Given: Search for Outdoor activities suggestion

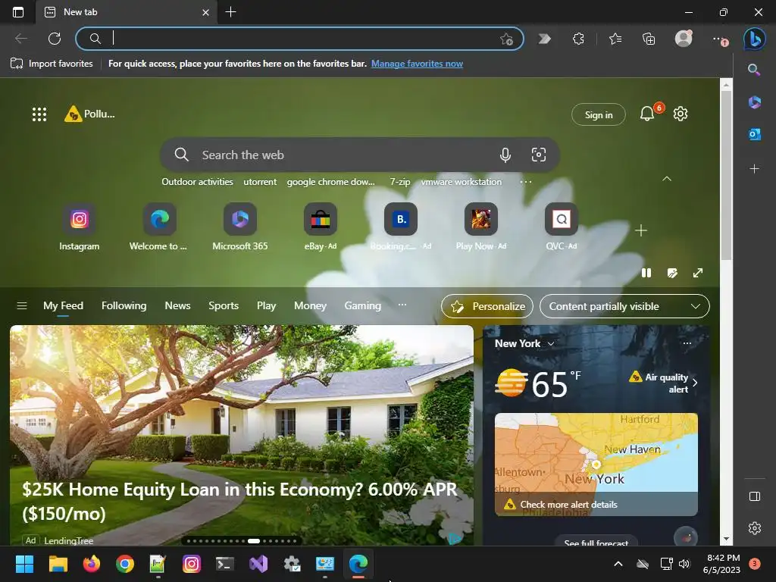Looking at the screenshot, I should [x=197, y=182].
